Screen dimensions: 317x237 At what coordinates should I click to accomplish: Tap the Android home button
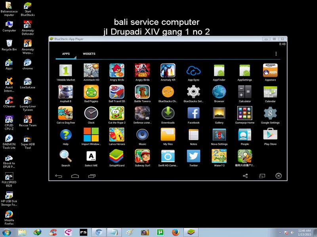click(x=75, y=176)
